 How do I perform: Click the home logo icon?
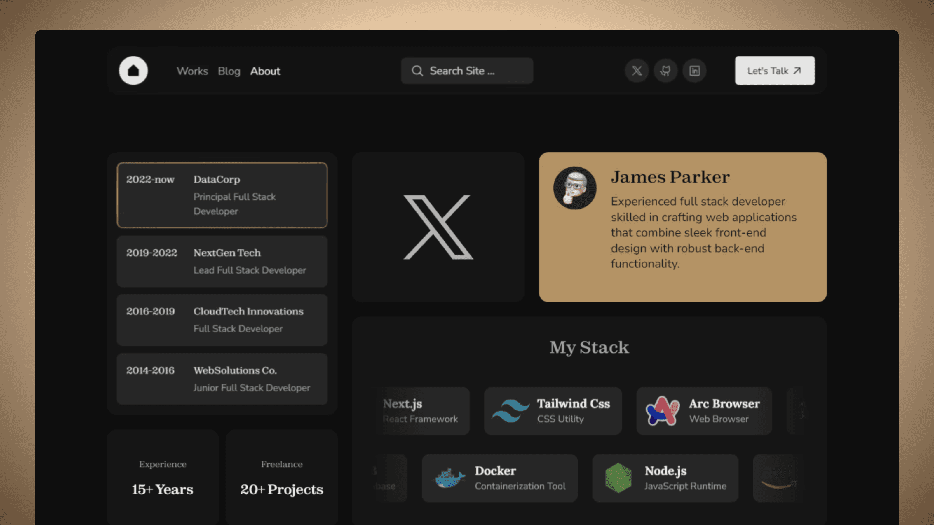pos(133,71)
